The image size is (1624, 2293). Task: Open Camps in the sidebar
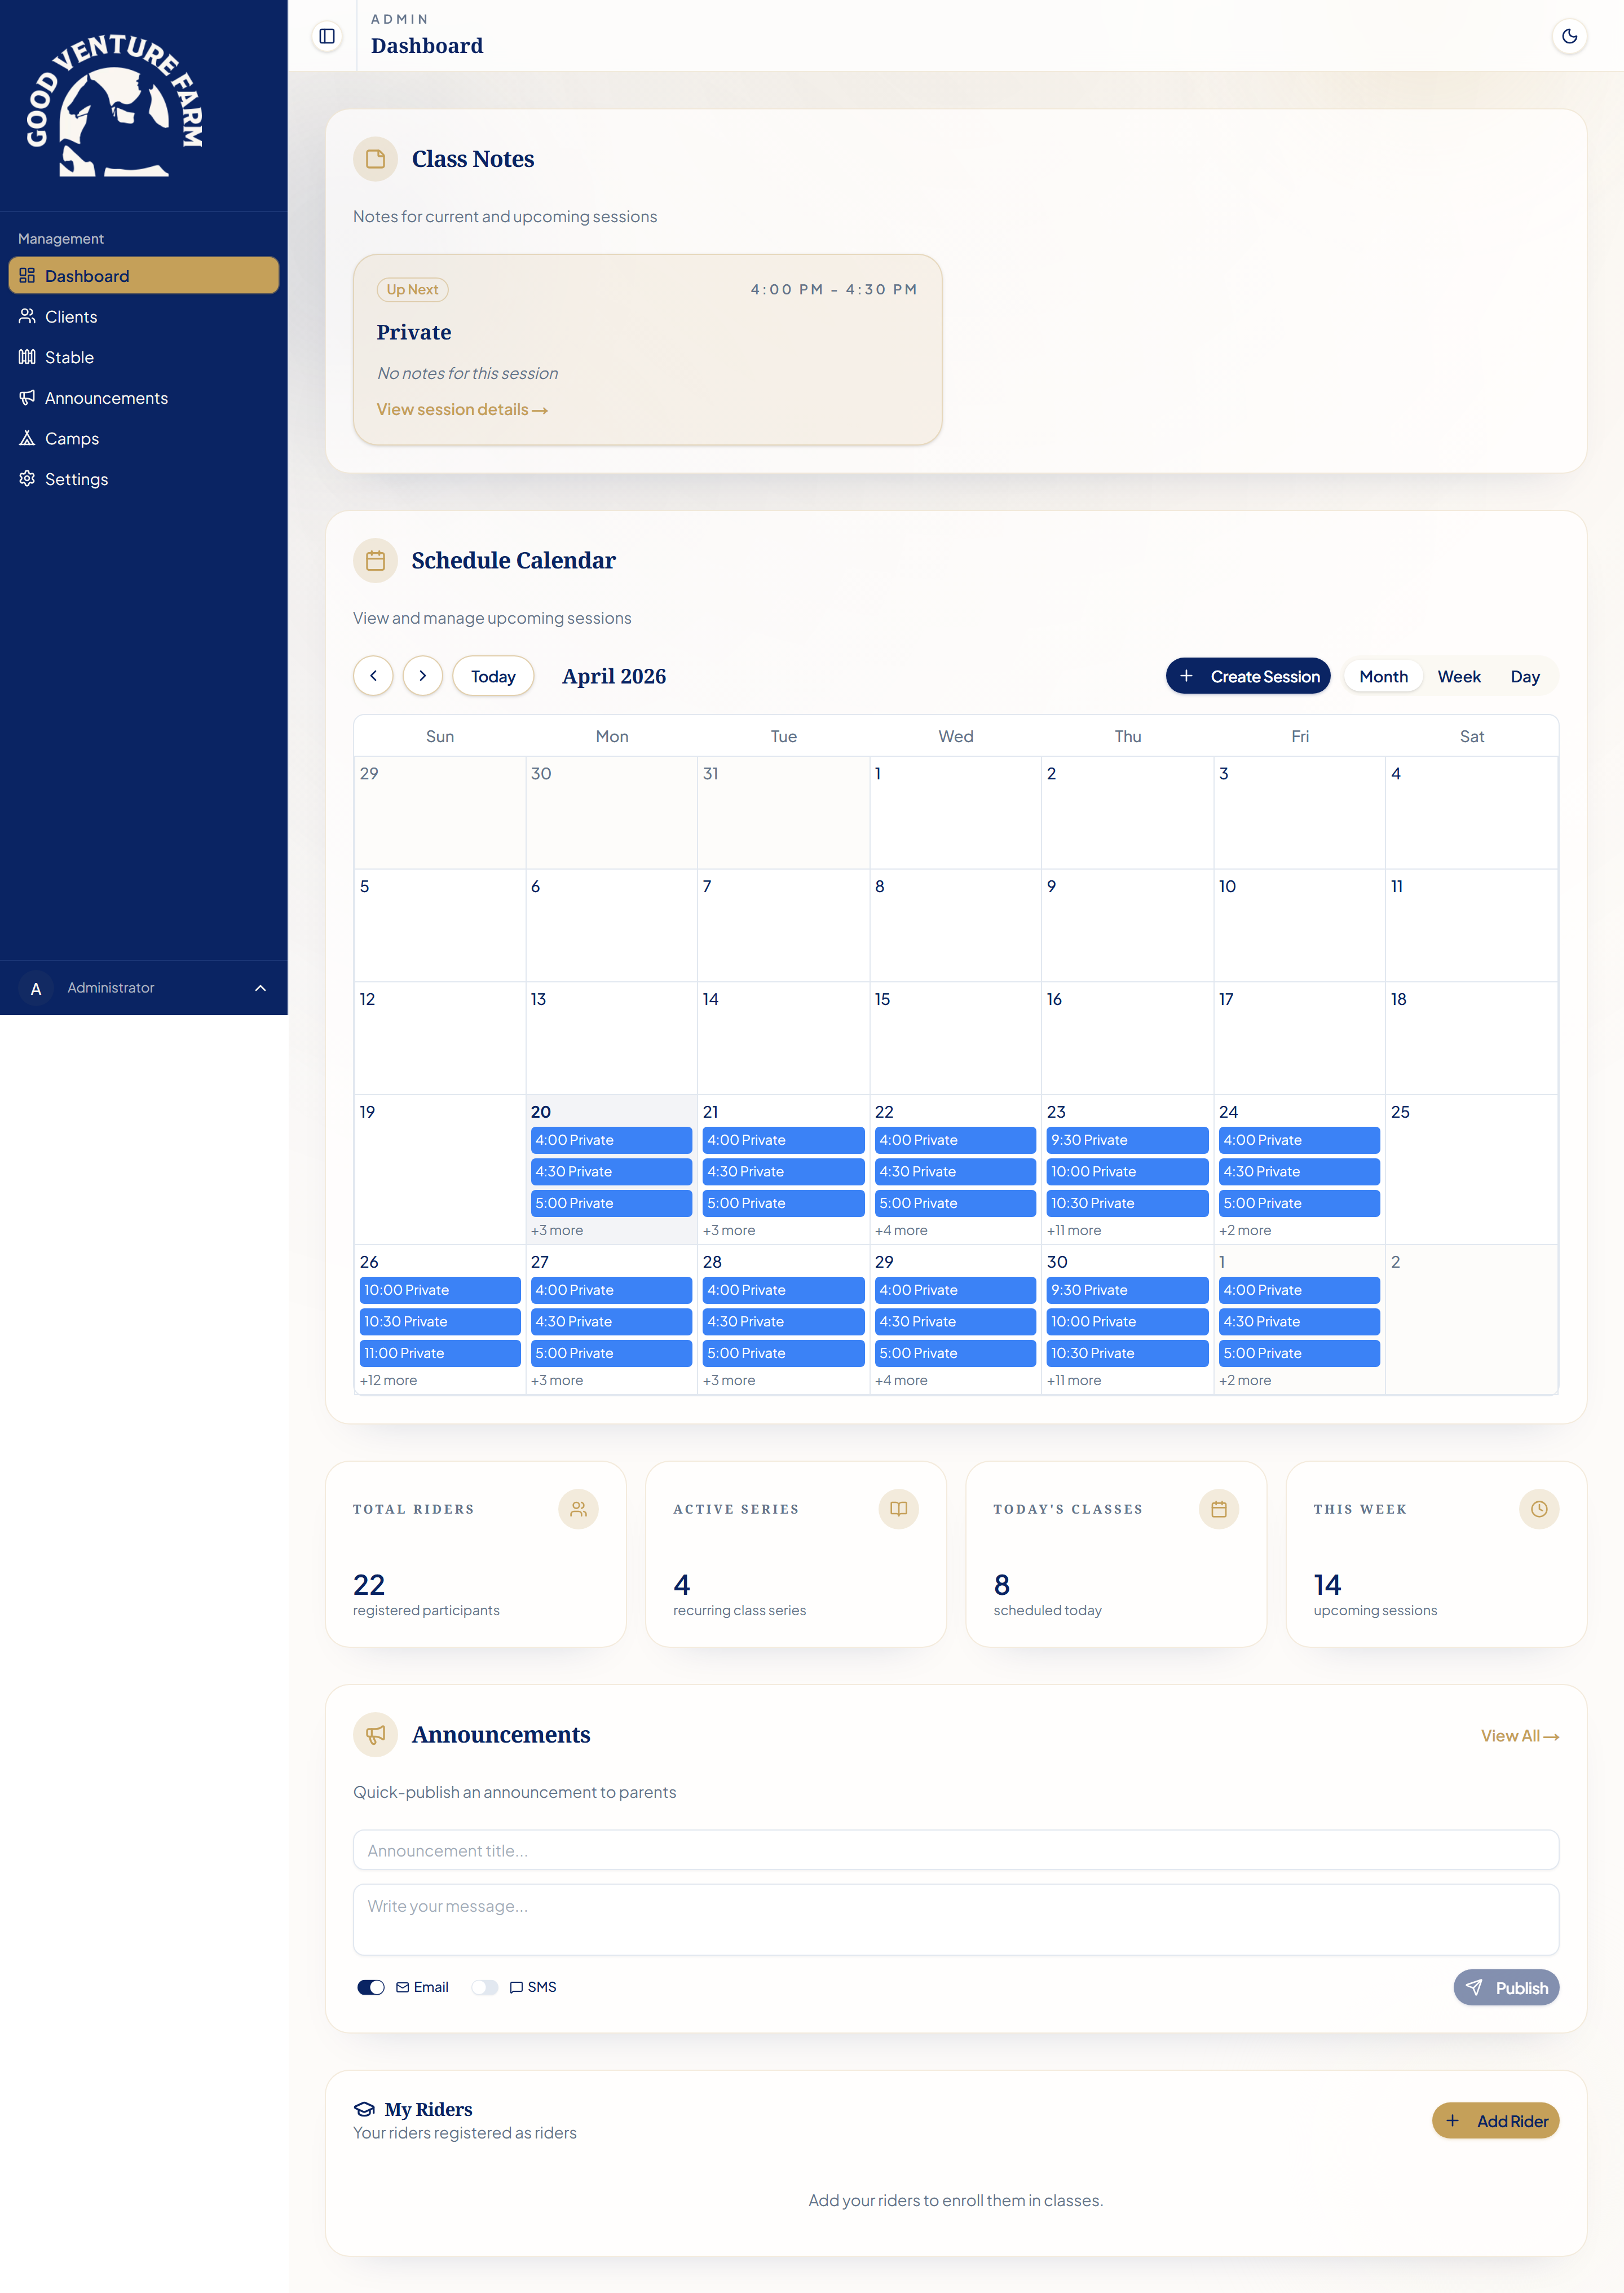[143, 439]
